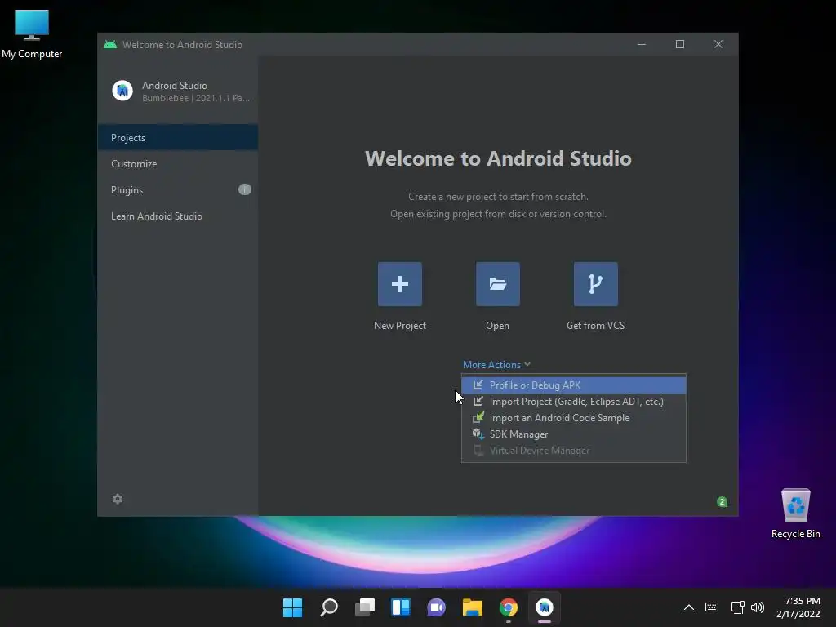Click the Profile or Debug APK icon
Viewport: 836px width, 627px height.
click(x=478, y=385)
